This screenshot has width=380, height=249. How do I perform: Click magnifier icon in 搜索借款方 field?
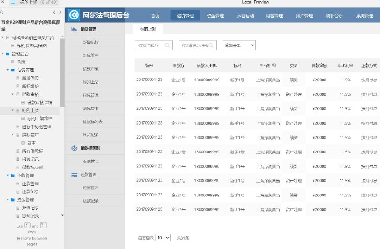[167, 45]
